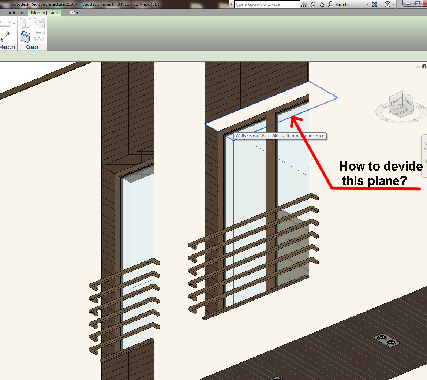This screenshot has width=427, height=380.
Task: Click the BOTTOM face of the ViewCube
Action: coord(402,112)
